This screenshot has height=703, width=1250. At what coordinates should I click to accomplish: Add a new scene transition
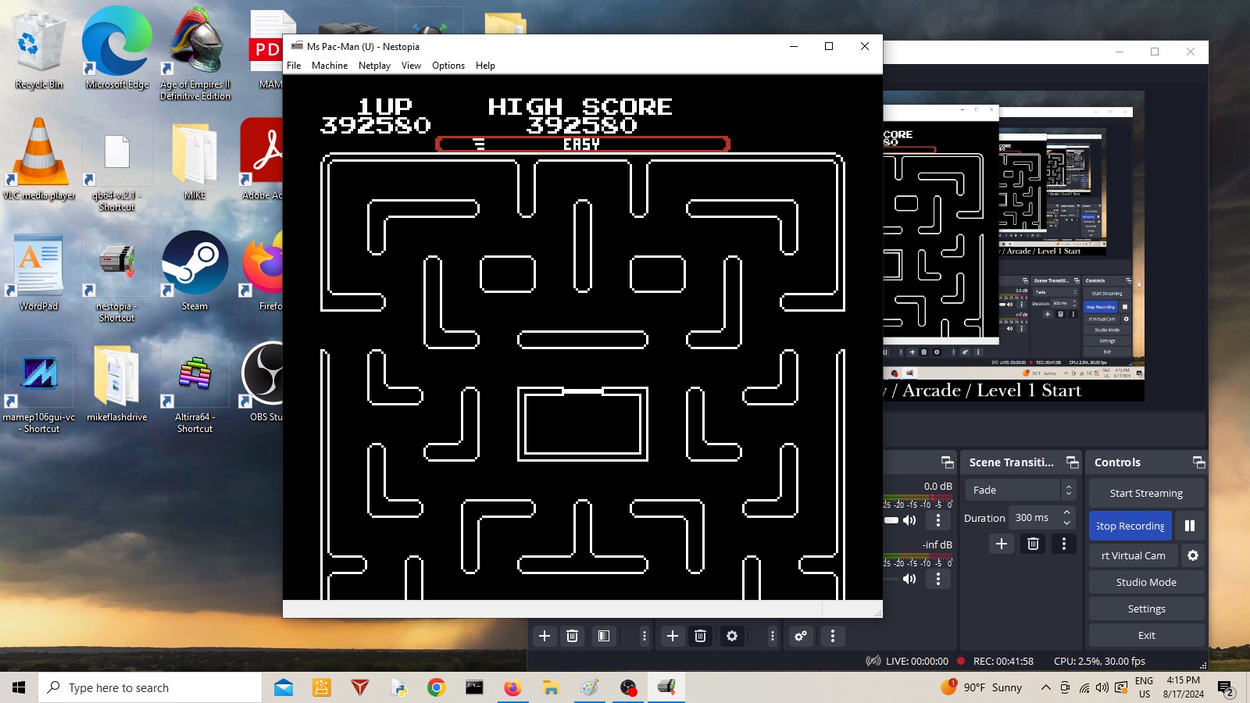click(1002, 544)
